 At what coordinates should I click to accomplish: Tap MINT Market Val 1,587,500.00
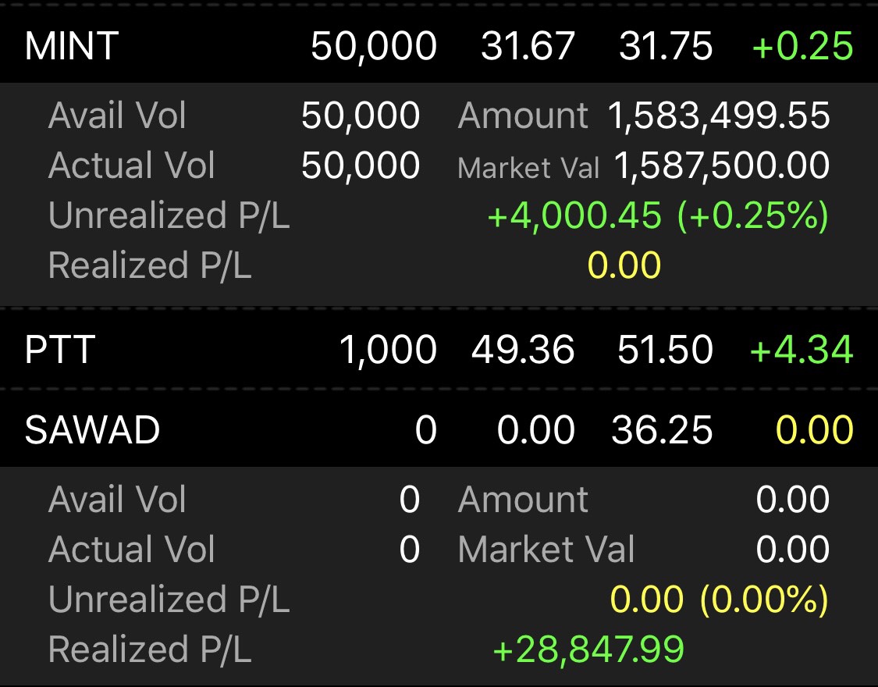click(722, 166)
